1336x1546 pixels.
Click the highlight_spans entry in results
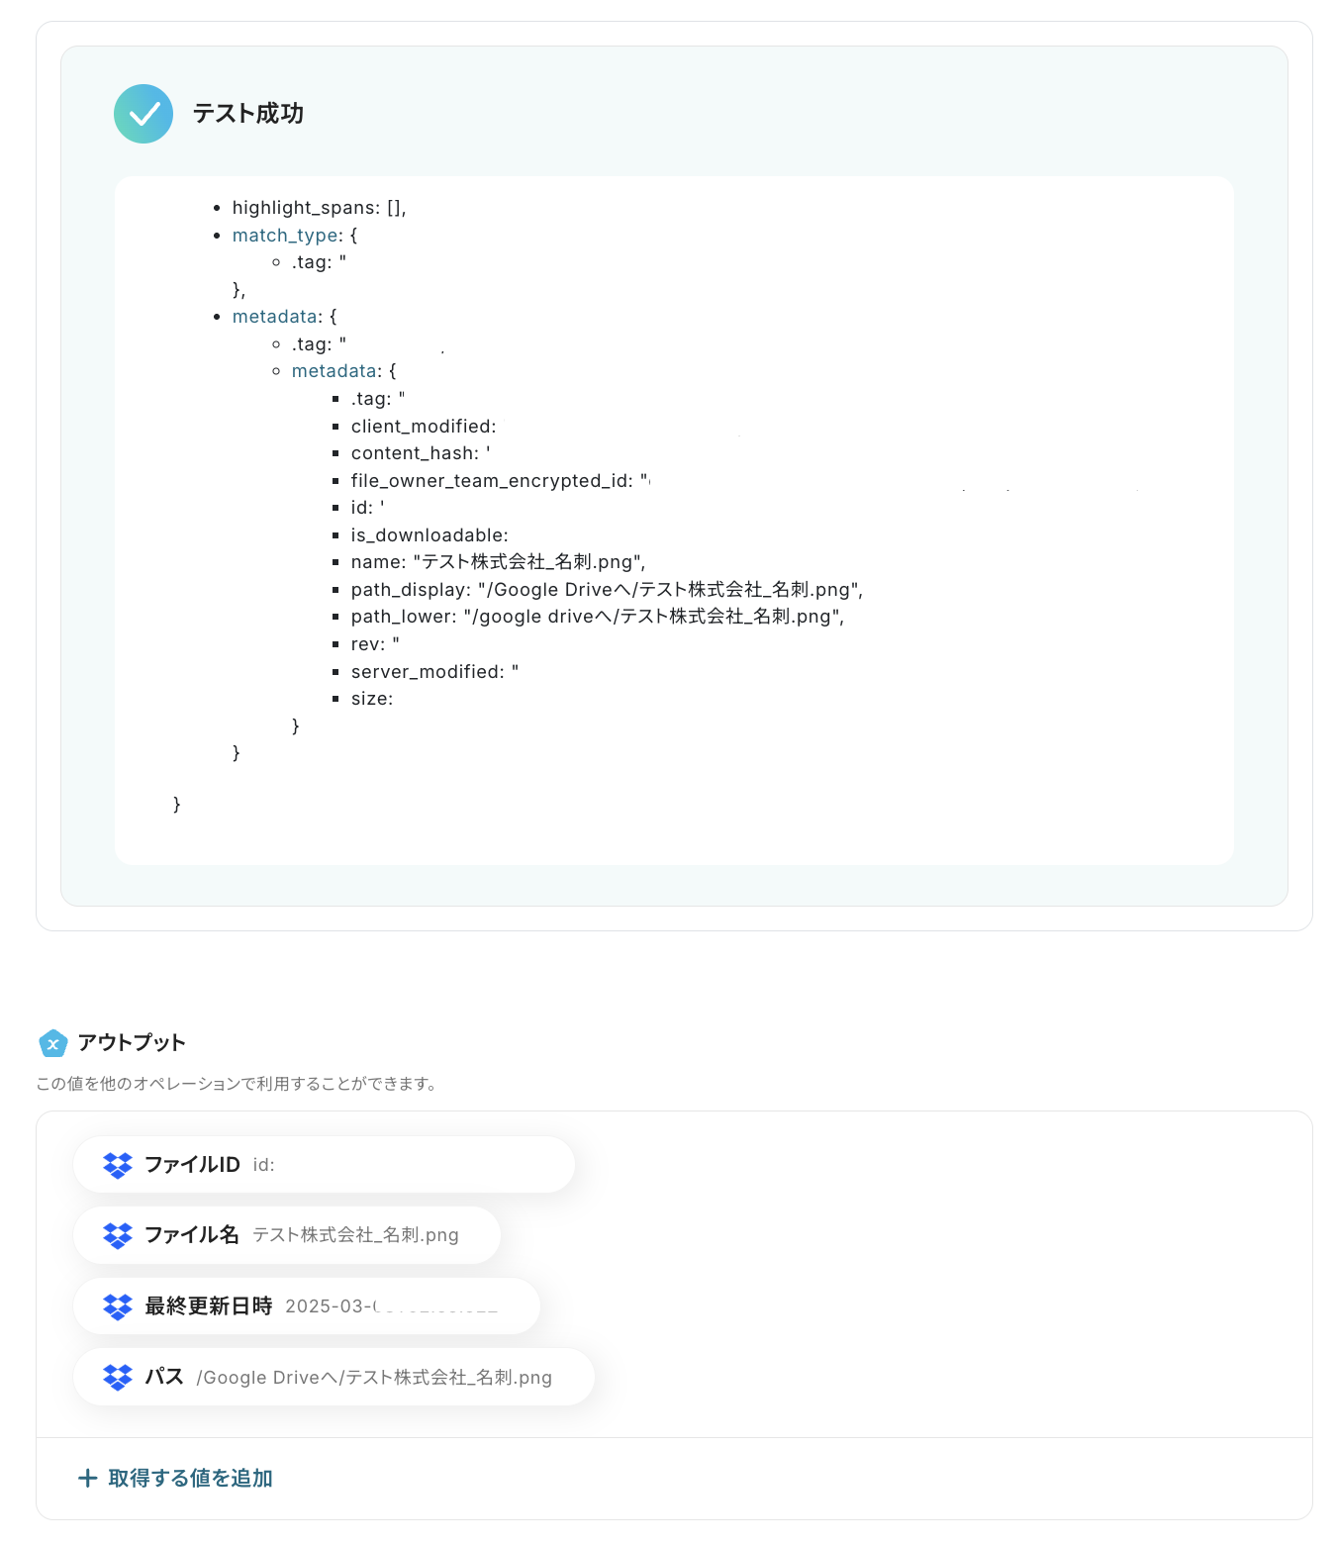(319, 208)
